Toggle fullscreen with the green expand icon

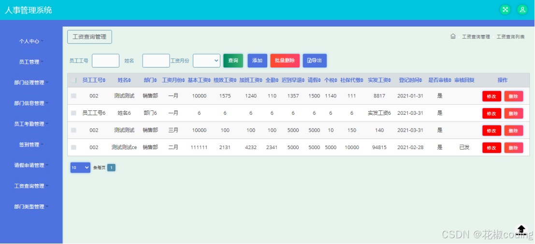[506, 10]
